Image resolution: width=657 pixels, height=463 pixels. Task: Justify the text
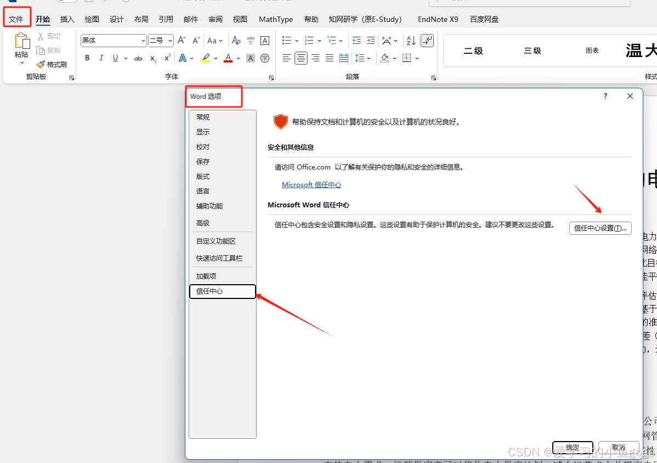(330, 58)
